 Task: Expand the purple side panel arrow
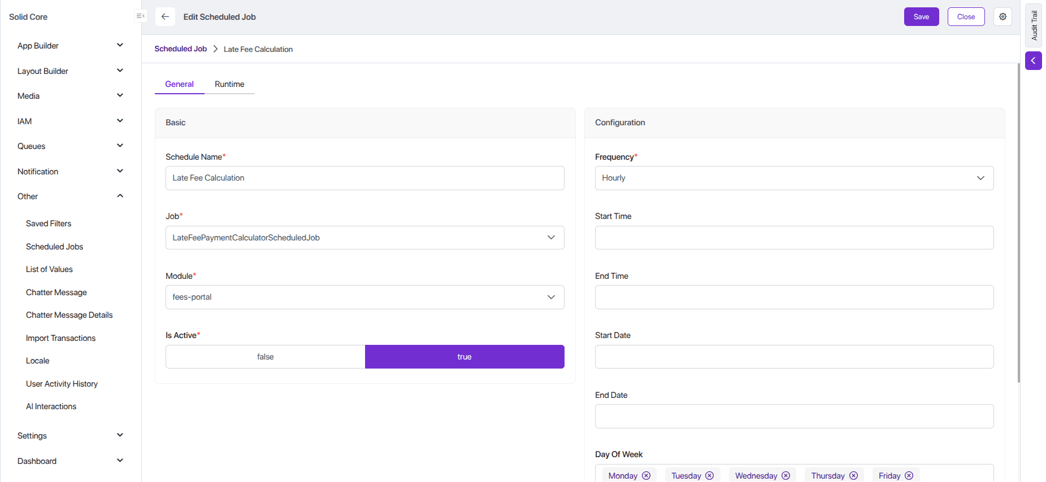click(1033, 61)
